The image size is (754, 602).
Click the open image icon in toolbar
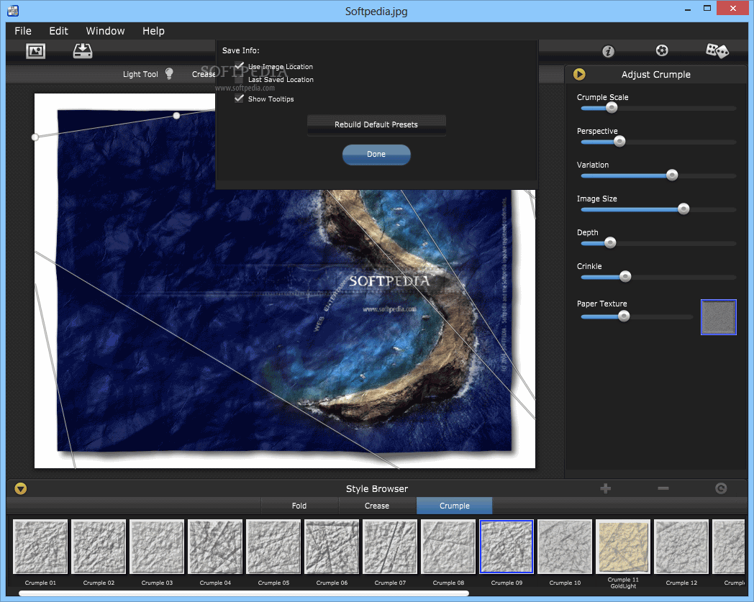point(35,51)
